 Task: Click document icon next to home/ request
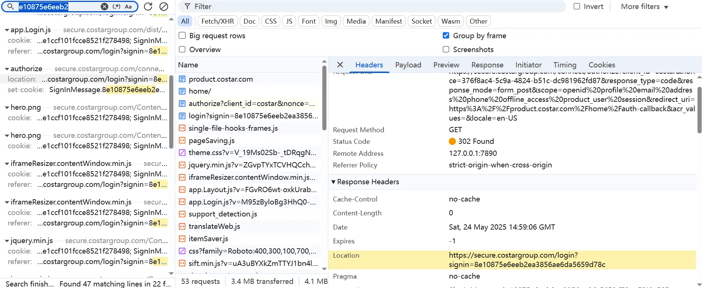pos(182,91)
